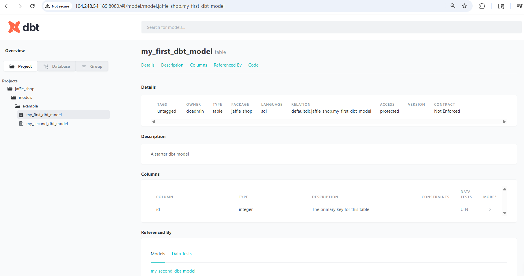Click the id column name cell

pos(158,209)
